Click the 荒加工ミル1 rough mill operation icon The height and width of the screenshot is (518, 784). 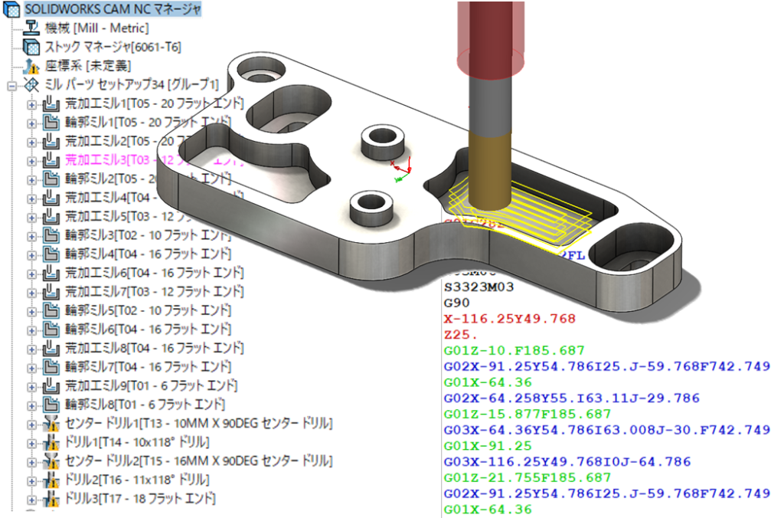coord(51,103)
